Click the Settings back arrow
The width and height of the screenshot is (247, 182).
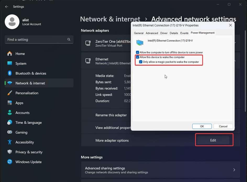click(7, 7)
